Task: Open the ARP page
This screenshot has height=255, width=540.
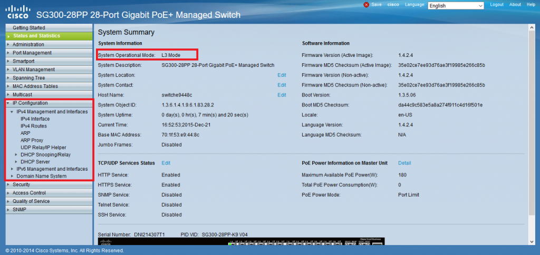Action: pyautogui.click(x=25, y=133)
